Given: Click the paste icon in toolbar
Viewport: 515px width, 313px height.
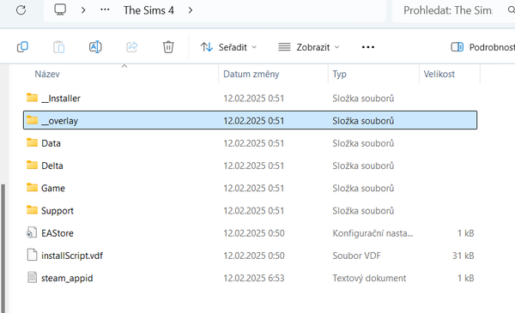Looking at the screenshot, I should [x=58, y=47].
